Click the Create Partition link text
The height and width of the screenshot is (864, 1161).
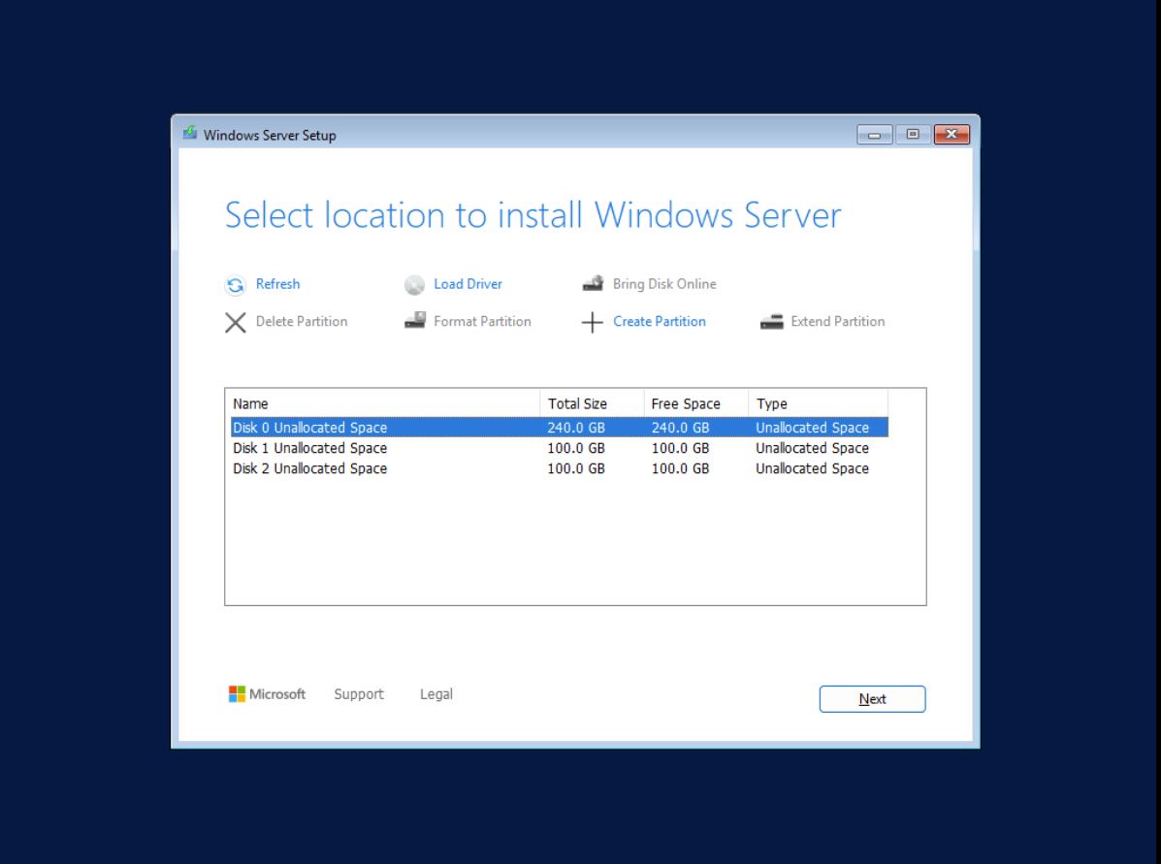point(659,321)
